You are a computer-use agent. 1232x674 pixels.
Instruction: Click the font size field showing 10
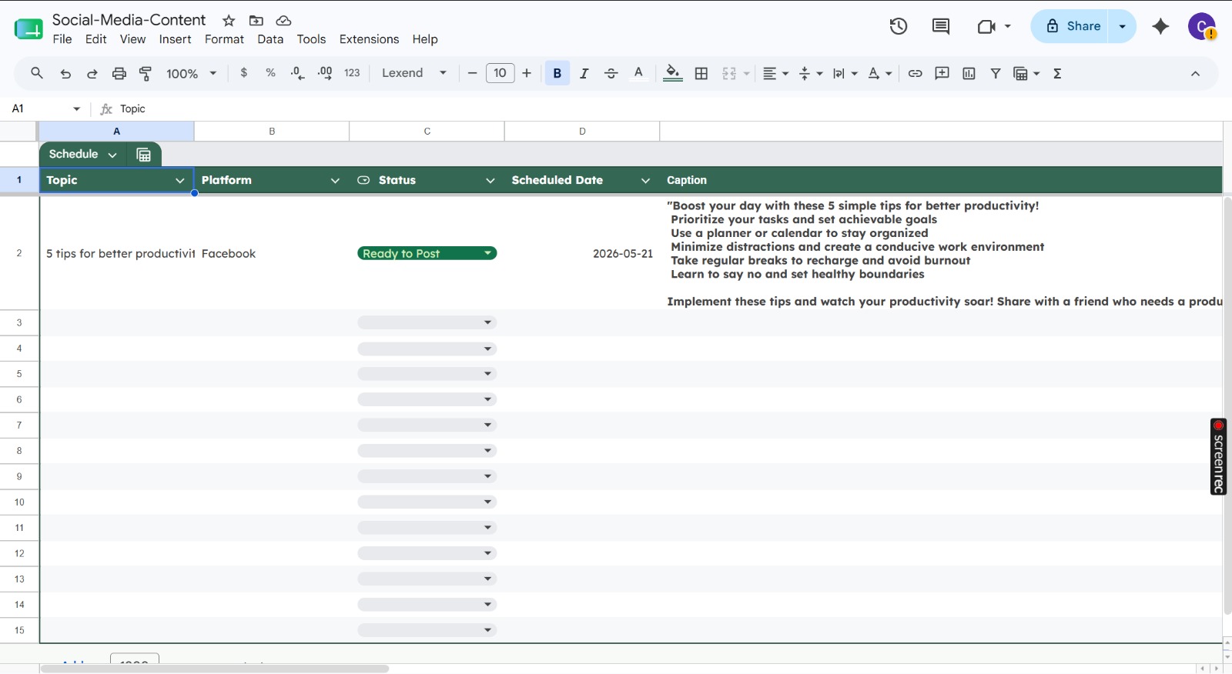pos(500,73)
